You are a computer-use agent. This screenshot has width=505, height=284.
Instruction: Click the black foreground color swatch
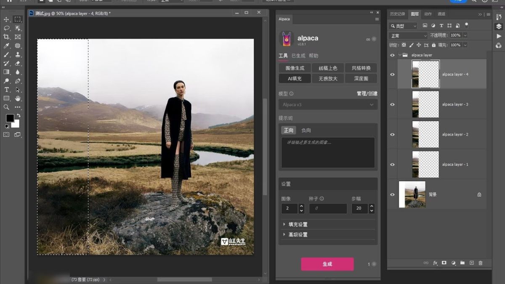(x=10, y=118)
